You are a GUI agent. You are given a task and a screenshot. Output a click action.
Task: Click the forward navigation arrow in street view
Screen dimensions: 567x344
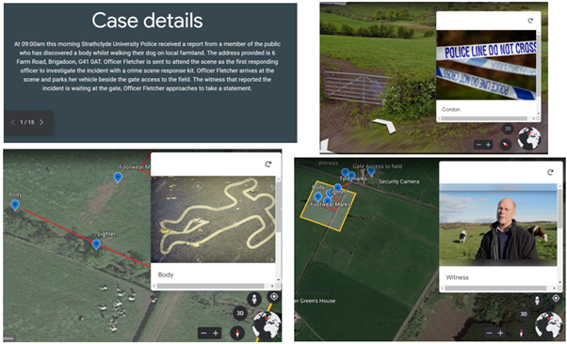(384, 125)
